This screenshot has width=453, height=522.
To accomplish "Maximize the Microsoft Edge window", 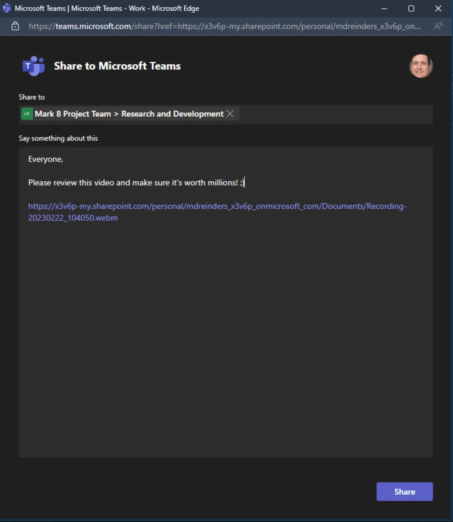I will click(411, 8).
